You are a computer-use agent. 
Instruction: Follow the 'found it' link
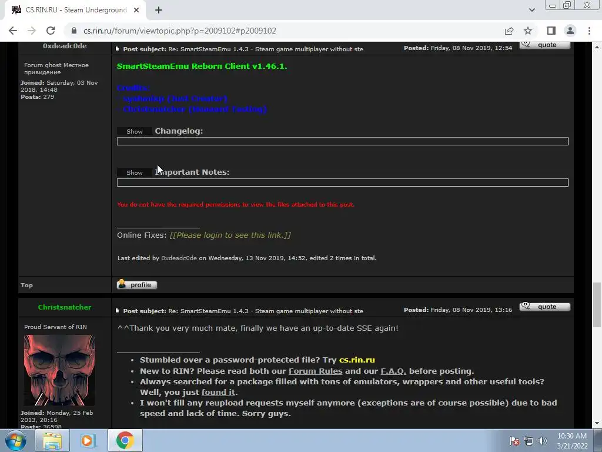point(219,392)
